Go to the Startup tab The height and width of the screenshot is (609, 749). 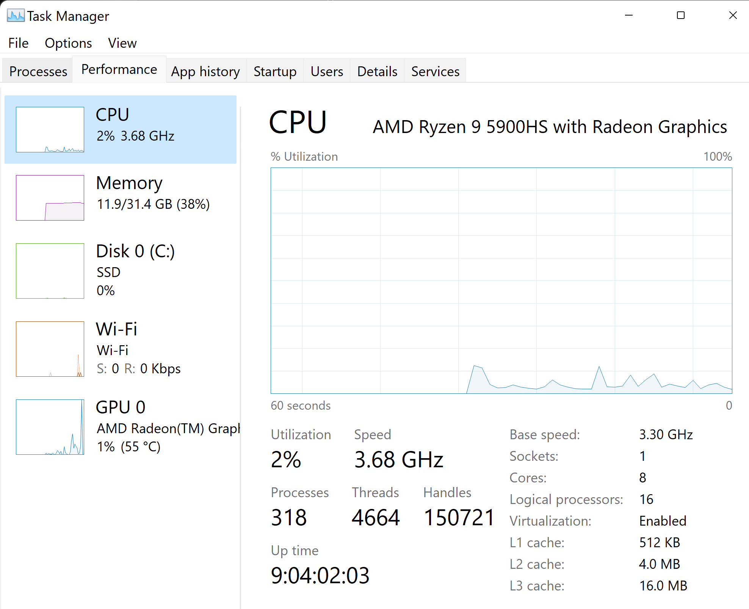[x=275, y=71]
